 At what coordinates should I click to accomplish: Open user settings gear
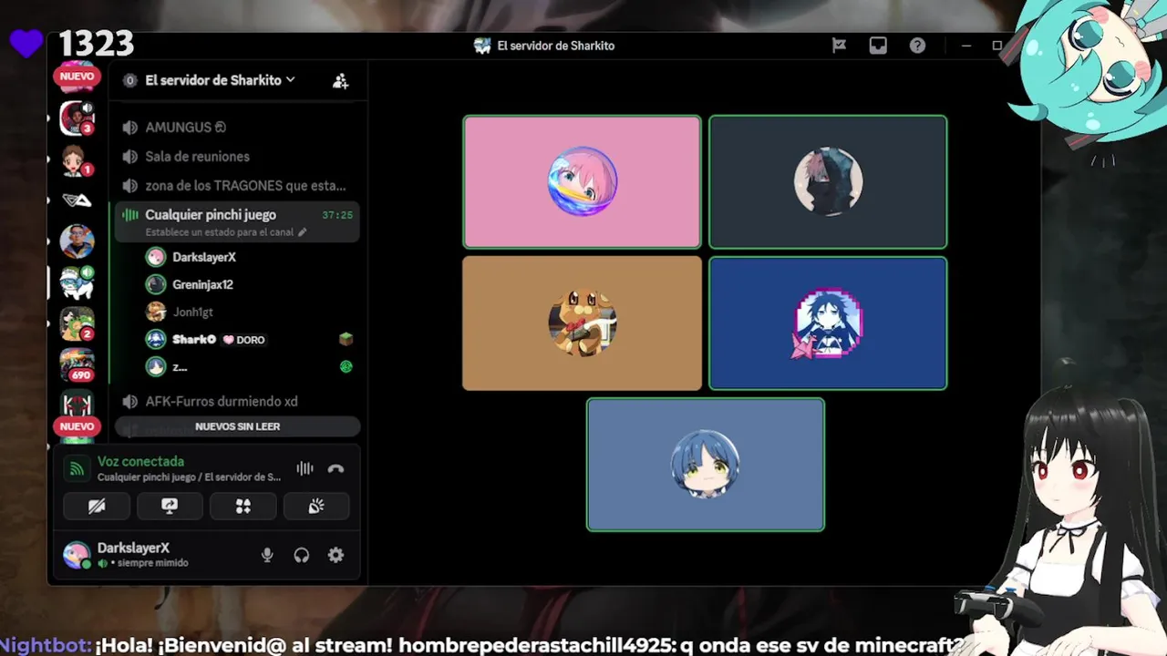[336, 555]
